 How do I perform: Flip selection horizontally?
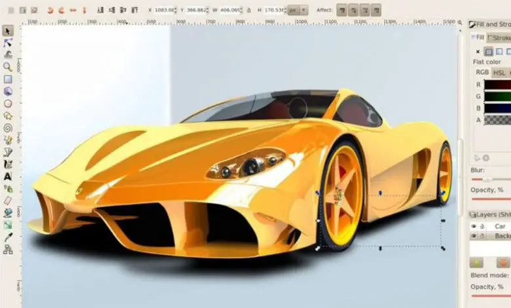click(x=73, y=10)
